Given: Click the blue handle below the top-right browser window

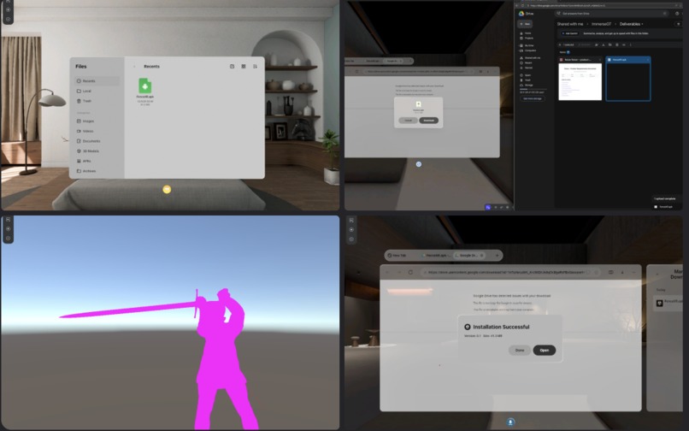Looking at the screenshot, I should 418,164.
